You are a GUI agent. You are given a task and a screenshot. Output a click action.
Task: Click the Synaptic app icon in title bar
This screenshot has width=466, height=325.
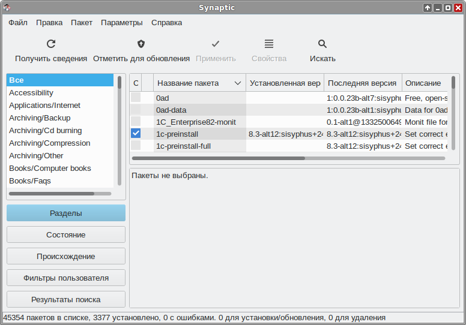point(7,7)
